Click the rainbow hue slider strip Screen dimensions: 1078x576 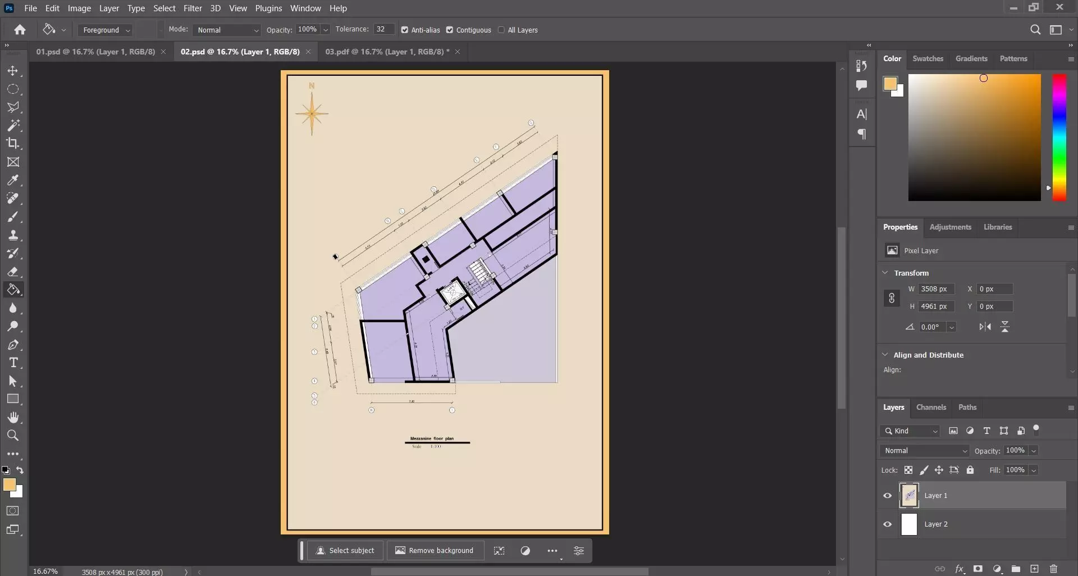[x=1059, y=138]
